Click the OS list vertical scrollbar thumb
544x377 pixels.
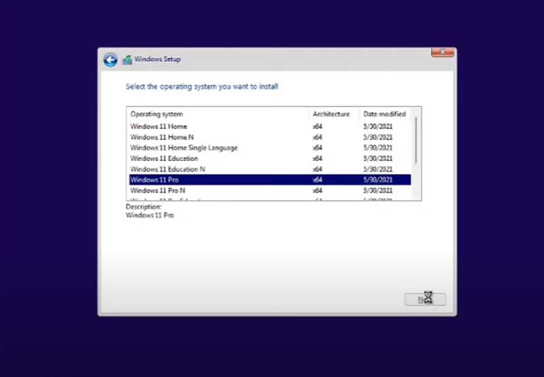pos(416,141)
